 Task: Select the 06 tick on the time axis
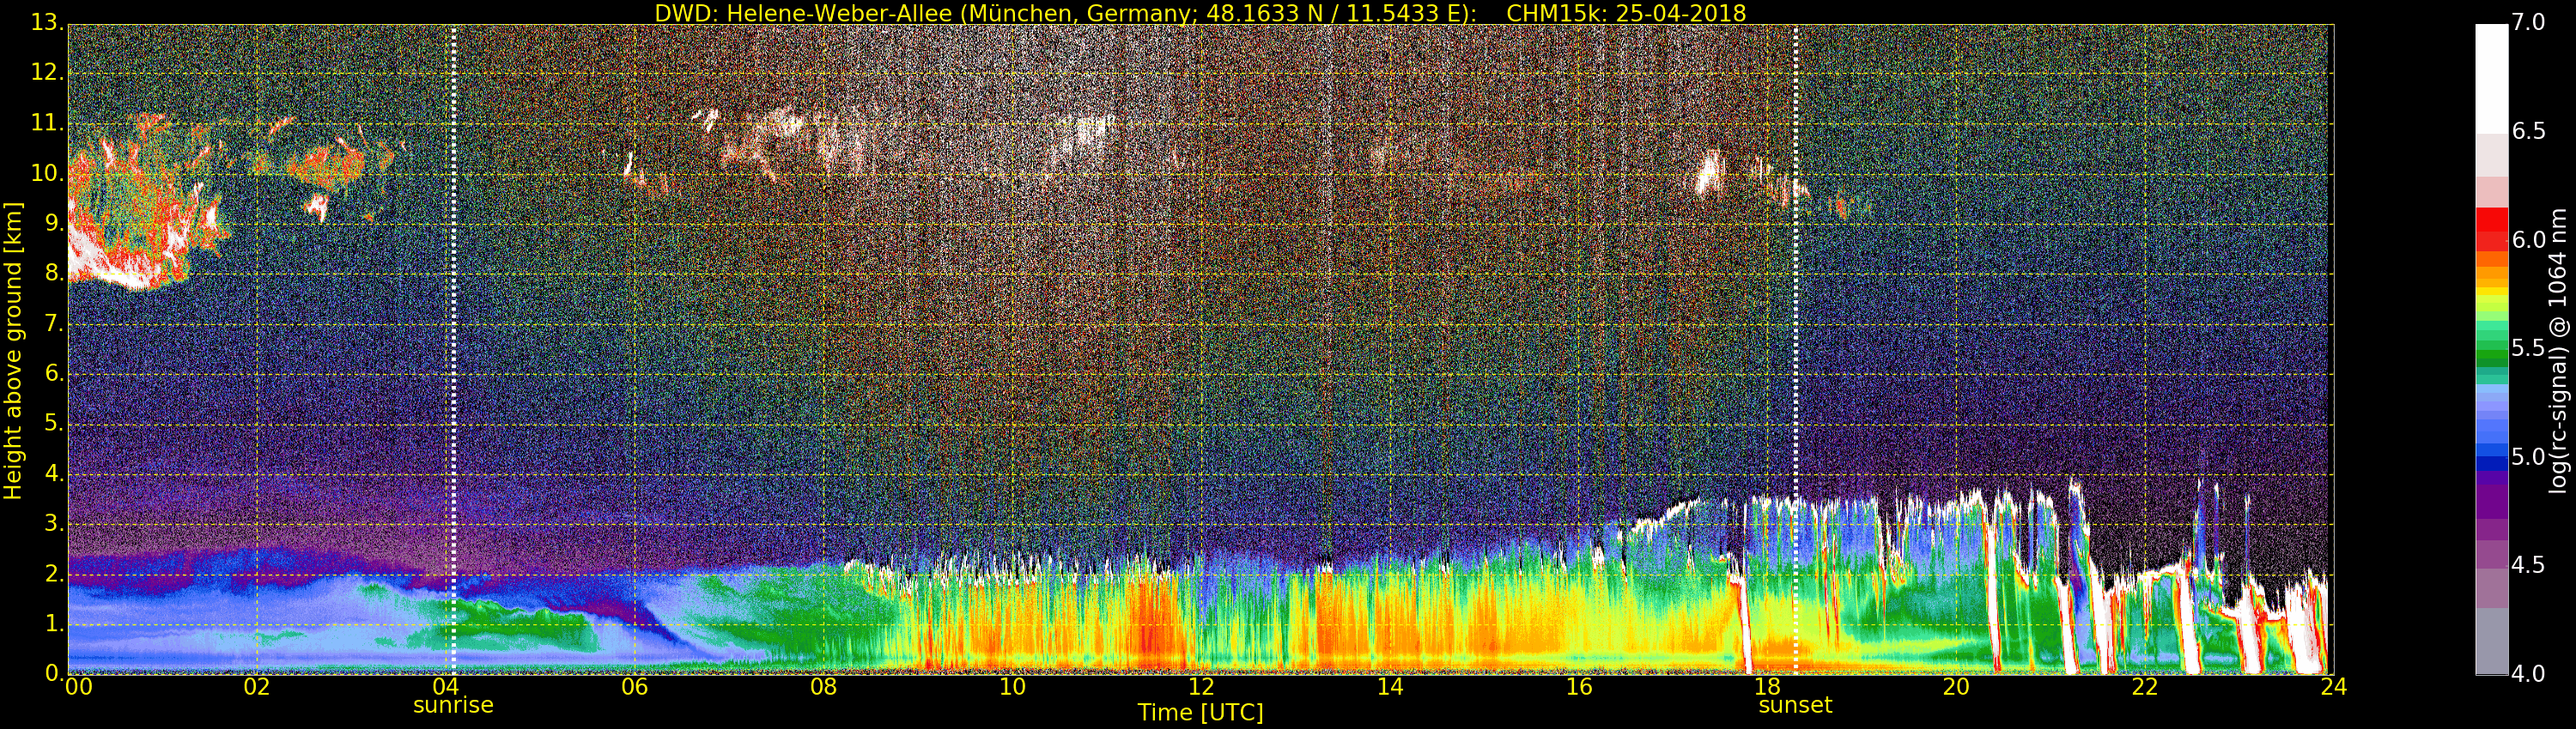634,687
